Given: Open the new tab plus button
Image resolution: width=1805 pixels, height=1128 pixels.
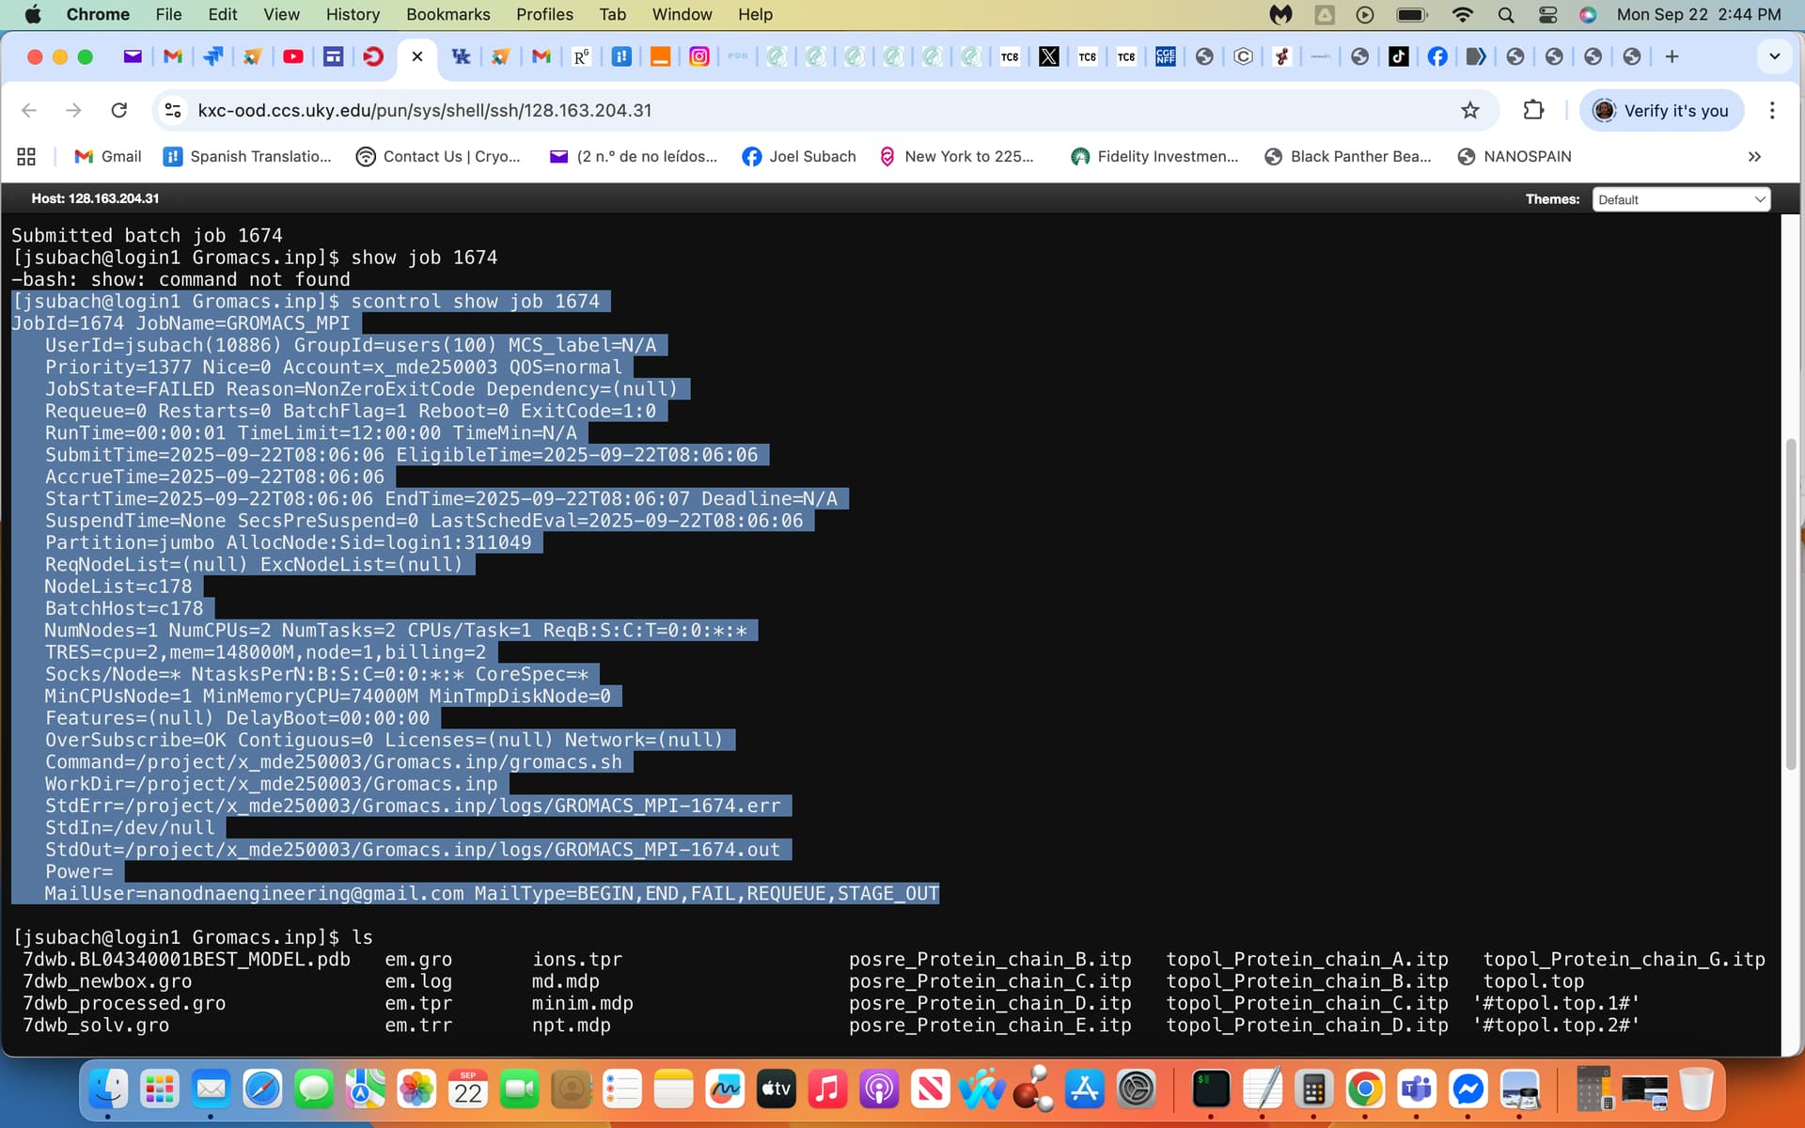Looking at the screenshot, I should click(1672, 56).
